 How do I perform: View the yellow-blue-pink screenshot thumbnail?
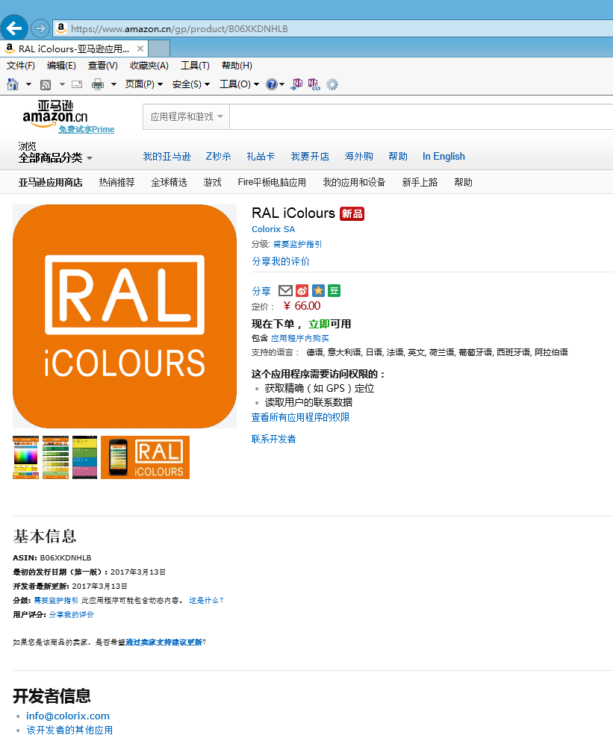(85, 457)
